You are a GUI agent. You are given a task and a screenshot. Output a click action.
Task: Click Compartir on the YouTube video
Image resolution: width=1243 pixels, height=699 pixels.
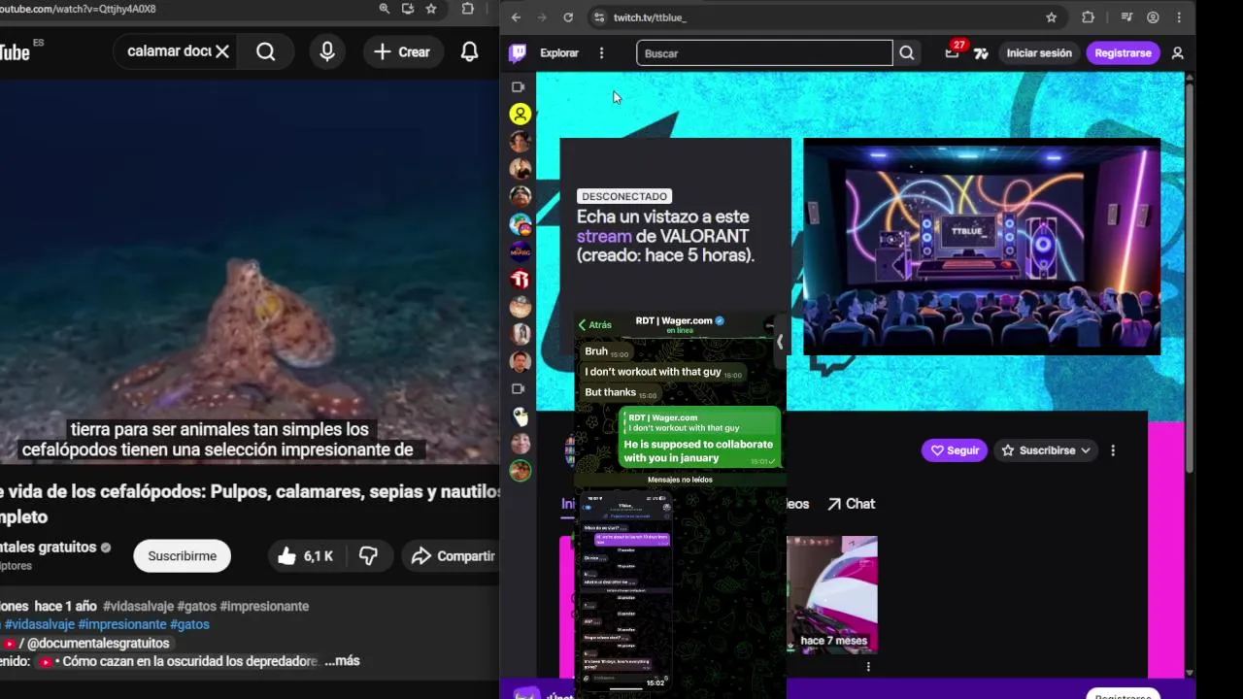click(x=453, y=556)
